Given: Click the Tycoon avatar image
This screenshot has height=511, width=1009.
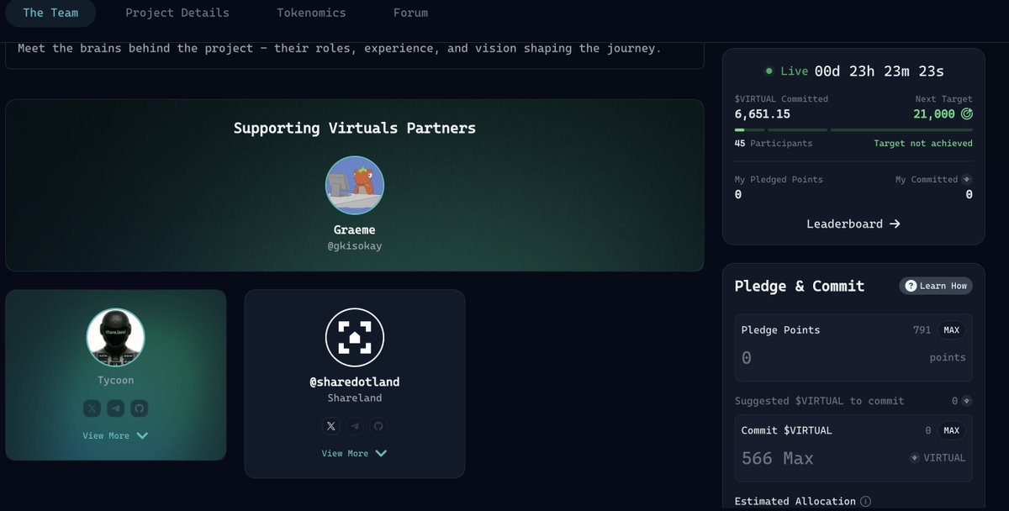Looking at the screenshot, I should click(116, 337).
